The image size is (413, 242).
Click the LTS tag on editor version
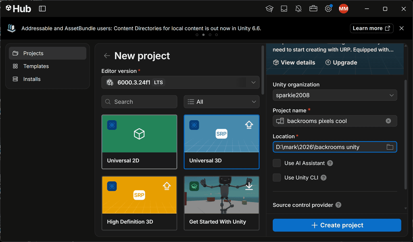tap(158, 82)
